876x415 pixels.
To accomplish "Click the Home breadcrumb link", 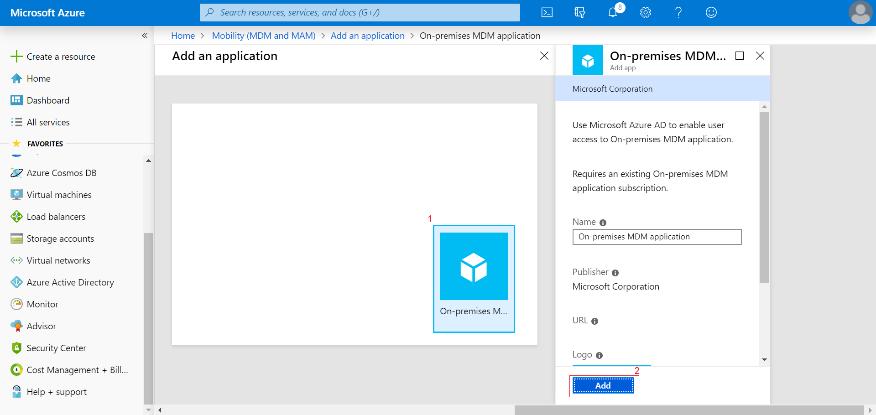I will [183, 36].
